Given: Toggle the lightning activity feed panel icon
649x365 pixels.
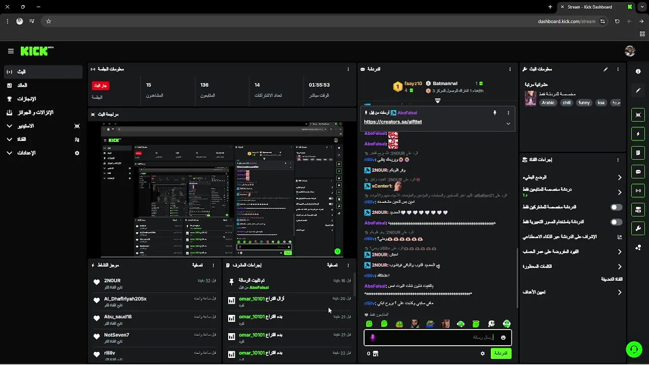Looking at the screenshot, I should (638, 134).
